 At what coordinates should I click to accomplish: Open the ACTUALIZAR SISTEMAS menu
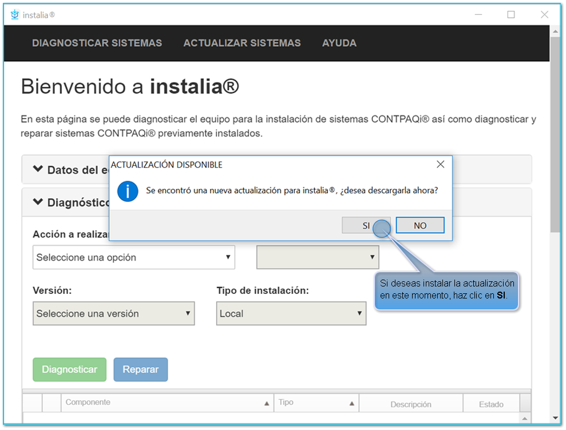[242, 43]
